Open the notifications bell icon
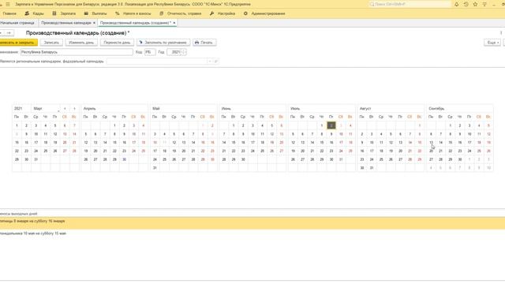The height and width of the screenshot is (284, 505). (x=456, y=5)
